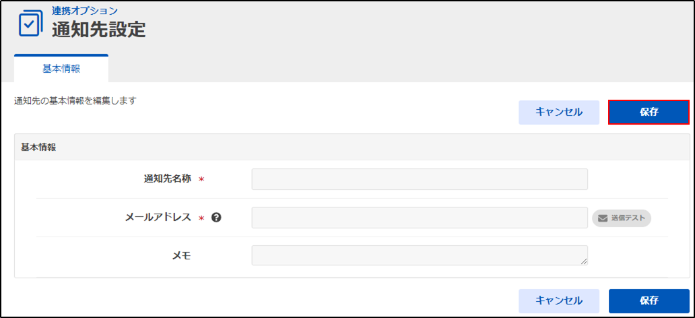Click the red asterisk next to 通知先名称

pos(201,179)
